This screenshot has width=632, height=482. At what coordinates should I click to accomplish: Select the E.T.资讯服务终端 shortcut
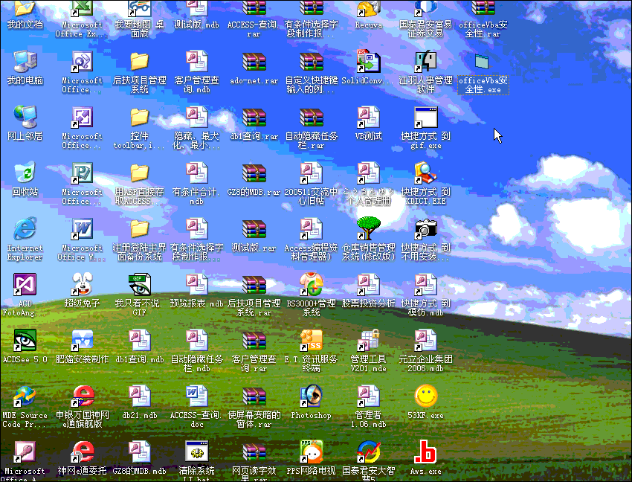tap(311, 341)
